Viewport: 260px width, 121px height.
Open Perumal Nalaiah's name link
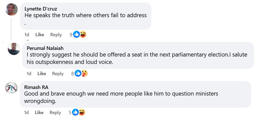click(x=45, y=48)
